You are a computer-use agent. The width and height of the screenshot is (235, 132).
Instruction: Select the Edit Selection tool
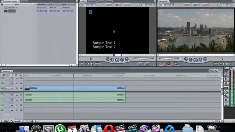226,76
